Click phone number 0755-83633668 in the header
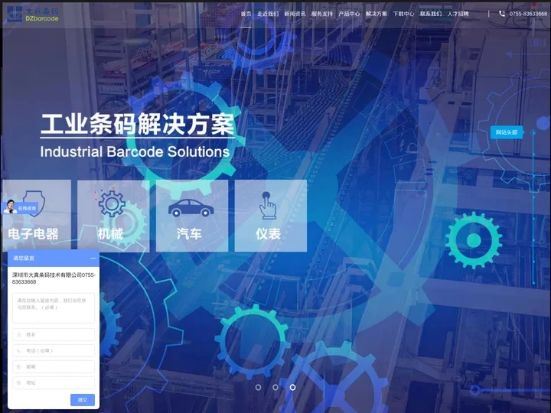Image resolution: width=551 pixels, height=413 pixels. click(x=528, y=14)
